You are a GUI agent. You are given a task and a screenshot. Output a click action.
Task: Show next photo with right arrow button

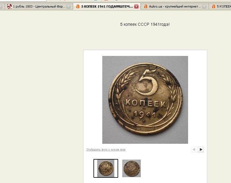point(201,150)
